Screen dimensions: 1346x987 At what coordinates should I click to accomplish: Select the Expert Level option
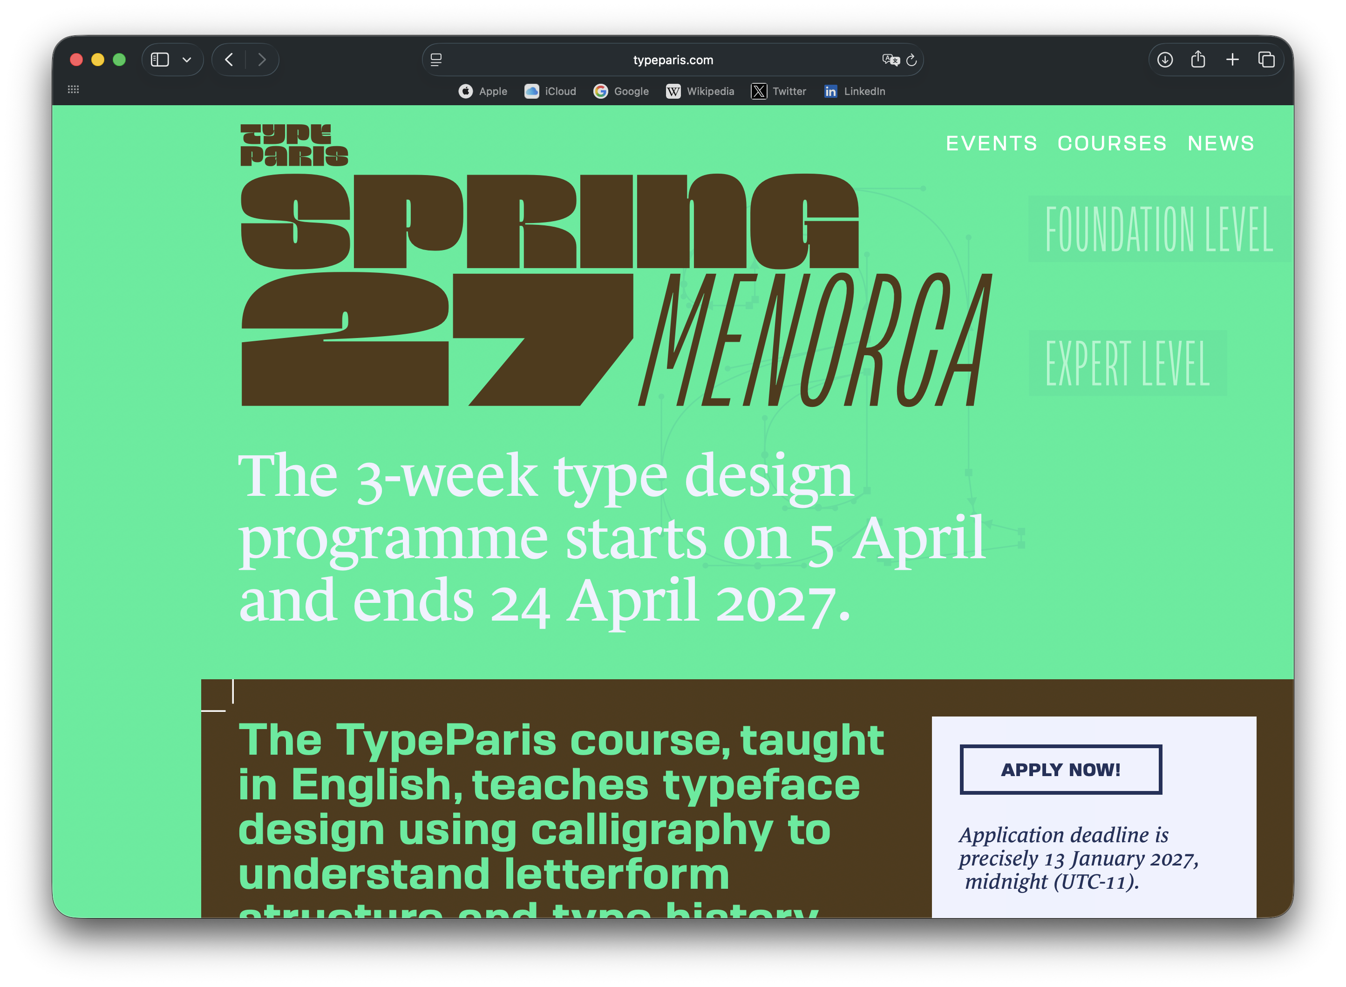tap(1128, 363)
